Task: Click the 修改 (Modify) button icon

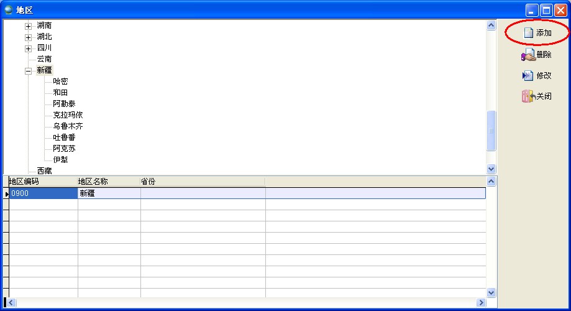Action: tap(528, 76)
